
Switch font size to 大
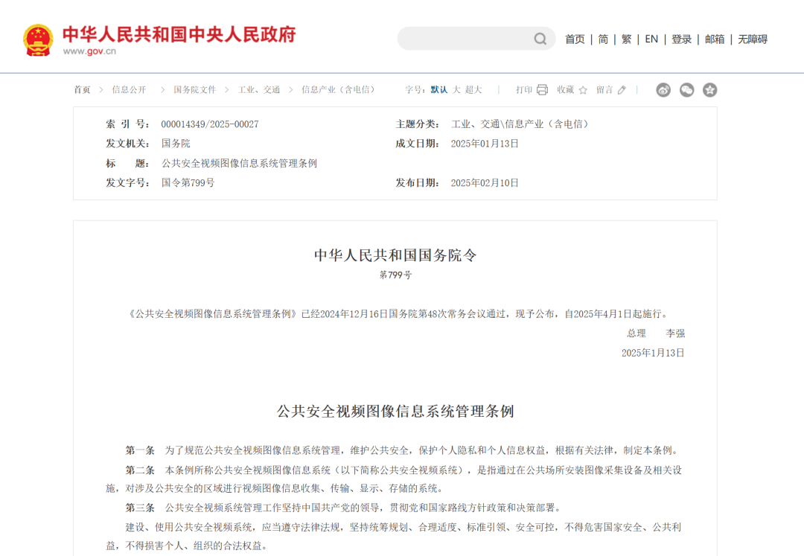454,89
